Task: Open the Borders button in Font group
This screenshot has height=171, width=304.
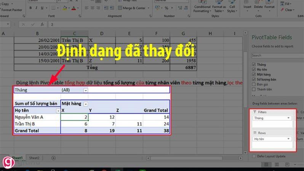Action: pyautogui.click(x=53, y=8)
